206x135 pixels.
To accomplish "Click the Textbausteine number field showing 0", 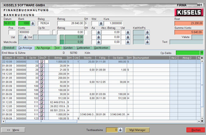I will (112, 130).
